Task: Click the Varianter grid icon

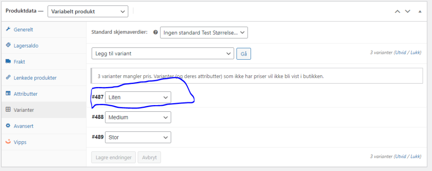Action: click(x=8, y=110)
